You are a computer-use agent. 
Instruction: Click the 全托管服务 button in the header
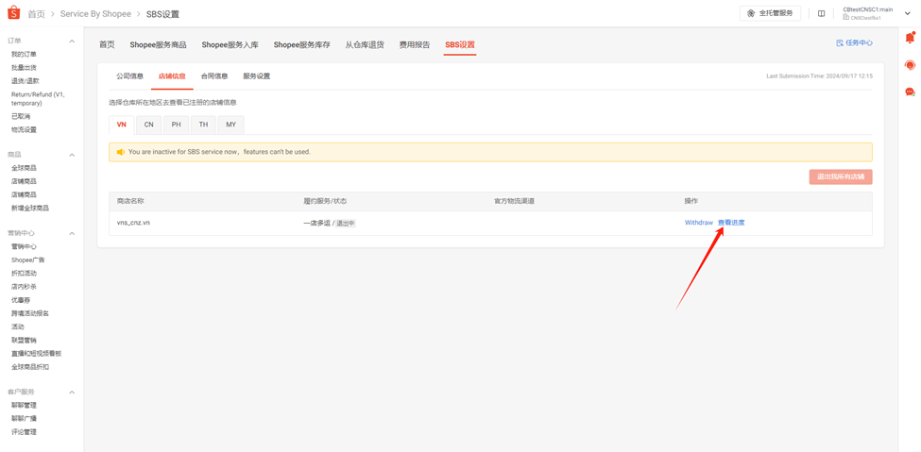(770, 14)
